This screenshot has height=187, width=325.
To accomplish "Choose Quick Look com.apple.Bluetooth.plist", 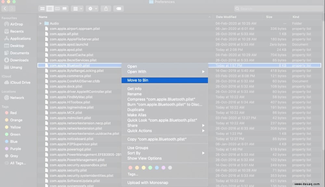I will 165,120.
